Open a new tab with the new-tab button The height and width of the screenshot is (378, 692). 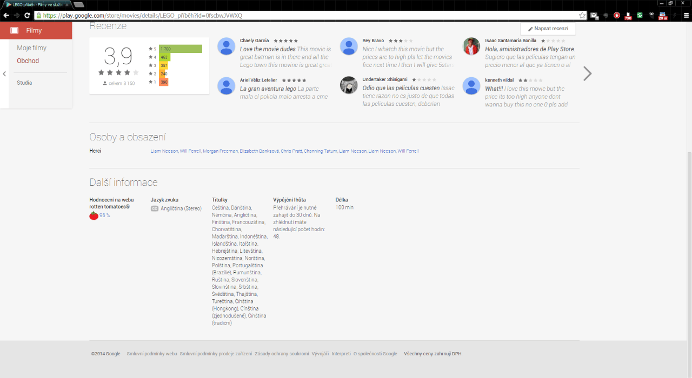(79, 4)
